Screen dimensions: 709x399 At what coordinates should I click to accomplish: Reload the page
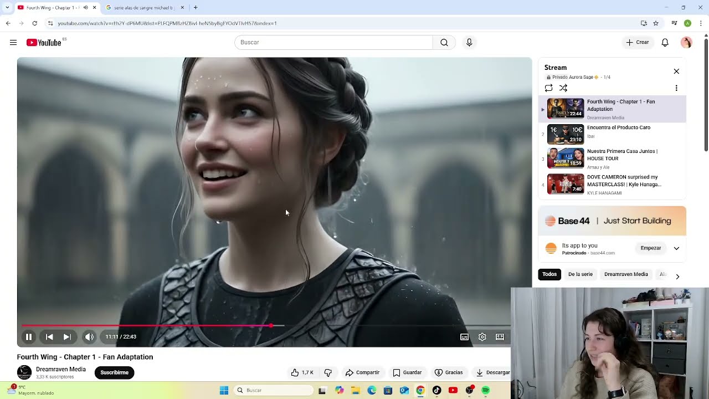tap(34, 23)
